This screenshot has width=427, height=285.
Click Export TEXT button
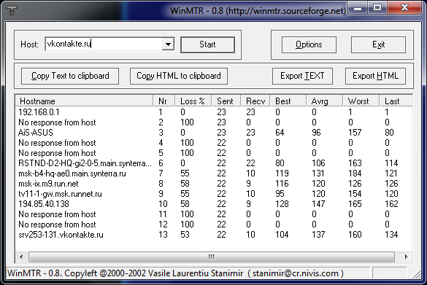[302, 76]
